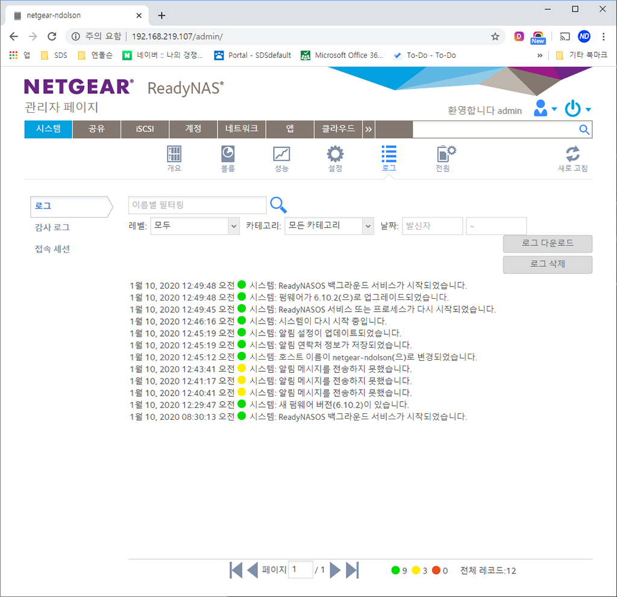Select 로그 in sidebar

pos(72,207)
